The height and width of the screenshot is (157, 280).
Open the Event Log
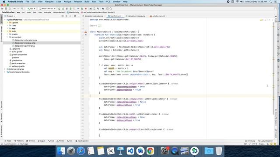(x=250, y=141)
